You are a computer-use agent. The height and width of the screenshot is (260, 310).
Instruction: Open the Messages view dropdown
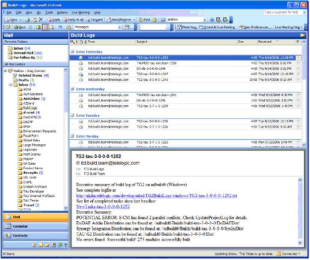pyautogui.click(x=120, y=27)
